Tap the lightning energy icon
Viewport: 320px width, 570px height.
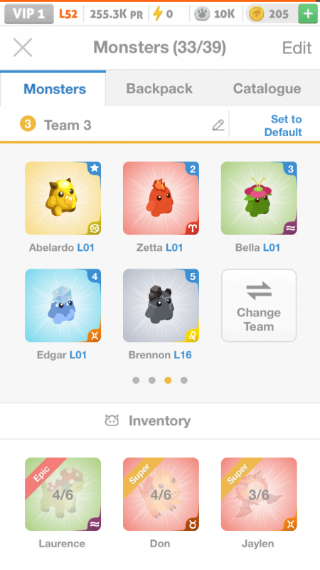[x=157, y=14]
